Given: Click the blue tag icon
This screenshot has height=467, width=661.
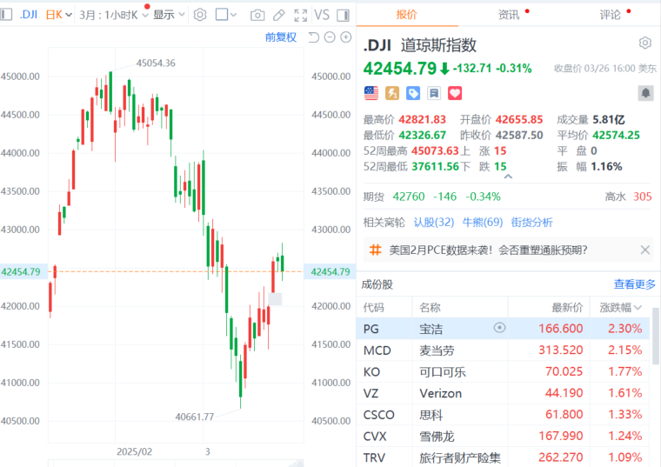Looking at the screenshot, I should (413, 93).
